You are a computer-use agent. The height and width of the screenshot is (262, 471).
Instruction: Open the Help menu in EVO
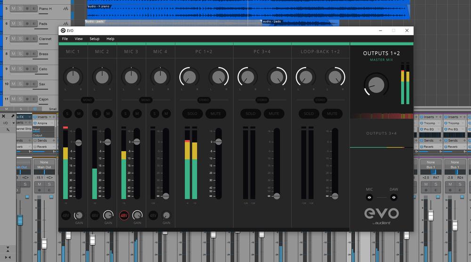pyautogui.click(x=111, y=39)
